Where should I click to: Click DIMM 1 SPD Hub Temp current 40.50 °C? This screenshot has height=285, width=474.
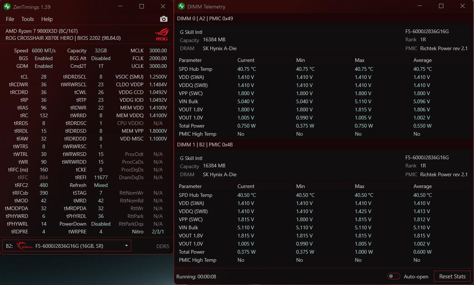[246, 195]
